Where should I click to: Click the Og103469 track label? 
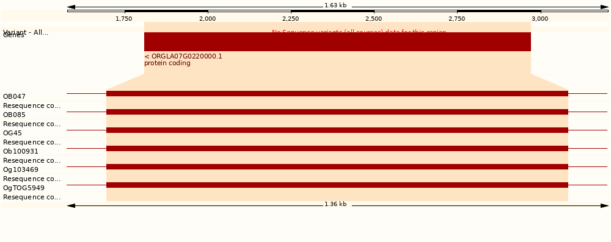tap(21, 169)
